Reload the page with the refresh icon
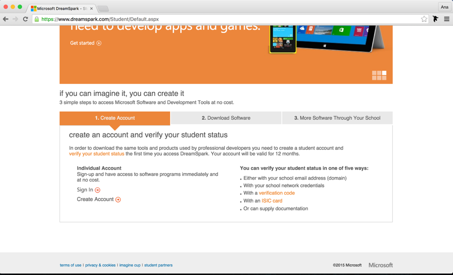The image size is (453, 275). (x=25, y=19)
